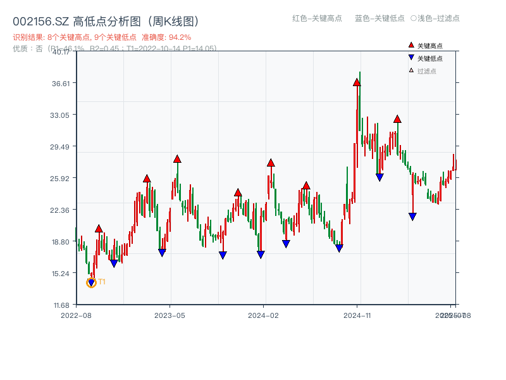Screen dimensions: 506x380
Task: Click the 22.36 y-axis label
Action: coord(59,210)
